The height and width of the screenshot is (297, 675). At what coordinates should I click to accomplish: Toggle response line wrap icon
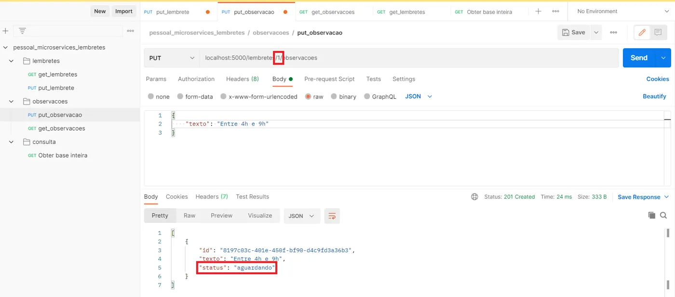tap(332, 216)
